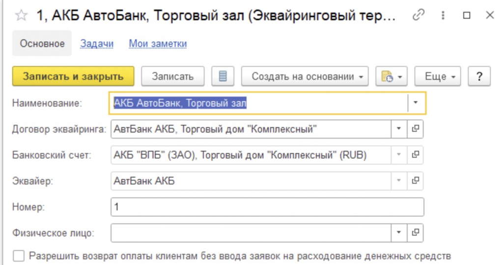Viewport: 503px width, 265px height.
Task: Maximize the form window
Action: click(x=467, y=15)
